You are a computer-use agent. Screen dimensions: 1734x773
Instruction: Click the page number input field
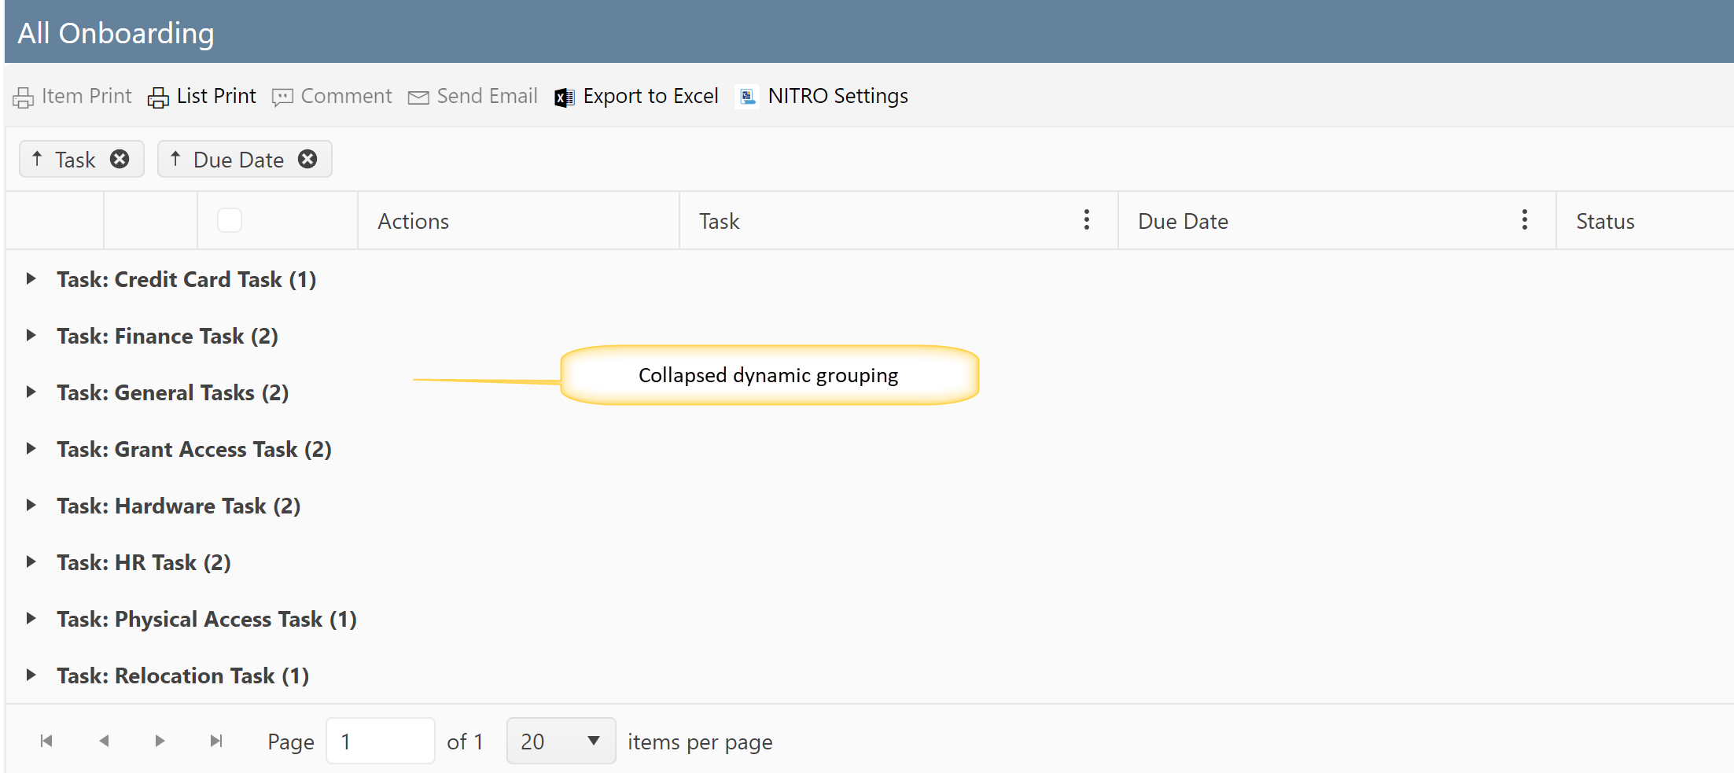(x=381, y=741)
